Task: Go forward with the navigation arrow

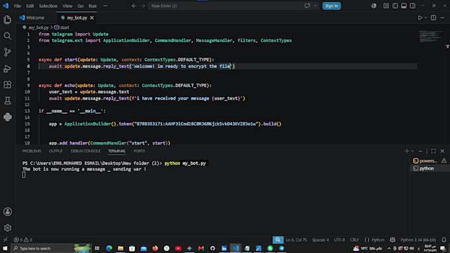Action: 143,6
